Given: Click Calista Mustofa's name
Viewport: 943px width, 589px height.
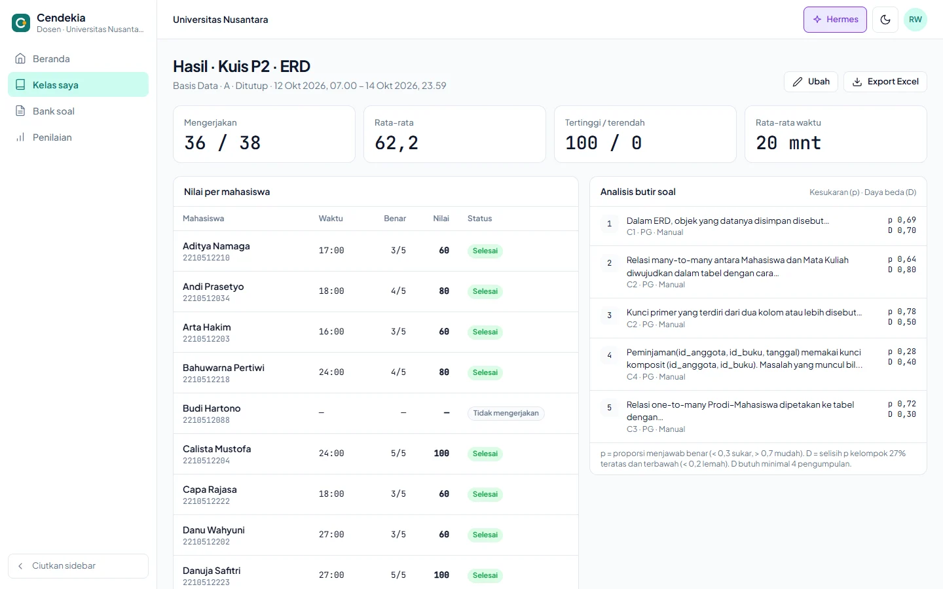Looking at the screenshot, I should [x=217, y=449].
